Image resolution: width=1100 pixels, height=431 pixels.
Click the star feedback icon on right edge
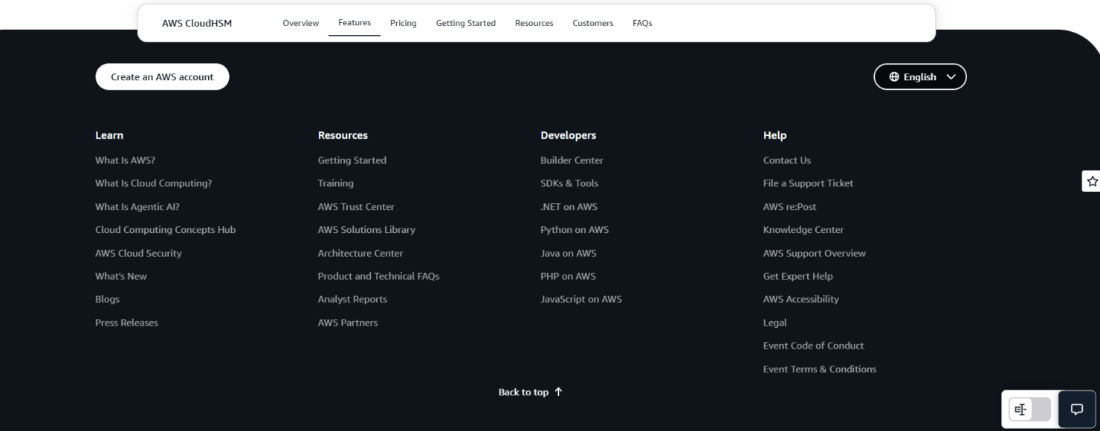tap(1092, 180)
